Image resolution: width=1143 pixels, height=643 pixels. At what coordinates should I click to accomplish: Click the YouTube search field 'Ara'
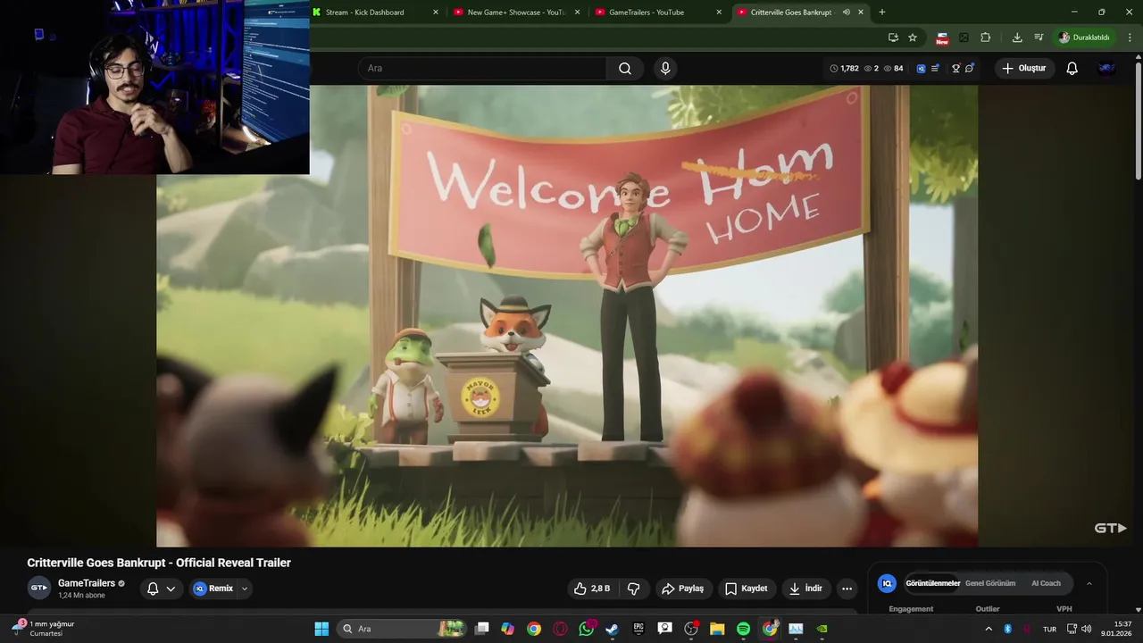tap(483, 68)
